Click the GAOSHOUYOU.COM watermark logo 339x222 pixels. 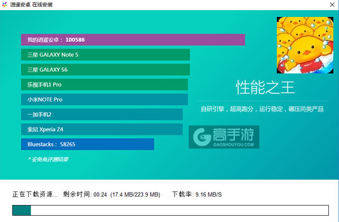(224, 137)
